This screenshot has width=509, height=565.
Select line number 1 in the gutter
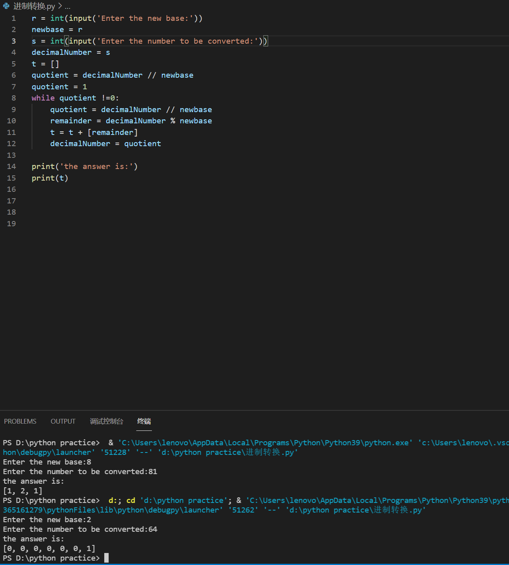tap(14, 18)
